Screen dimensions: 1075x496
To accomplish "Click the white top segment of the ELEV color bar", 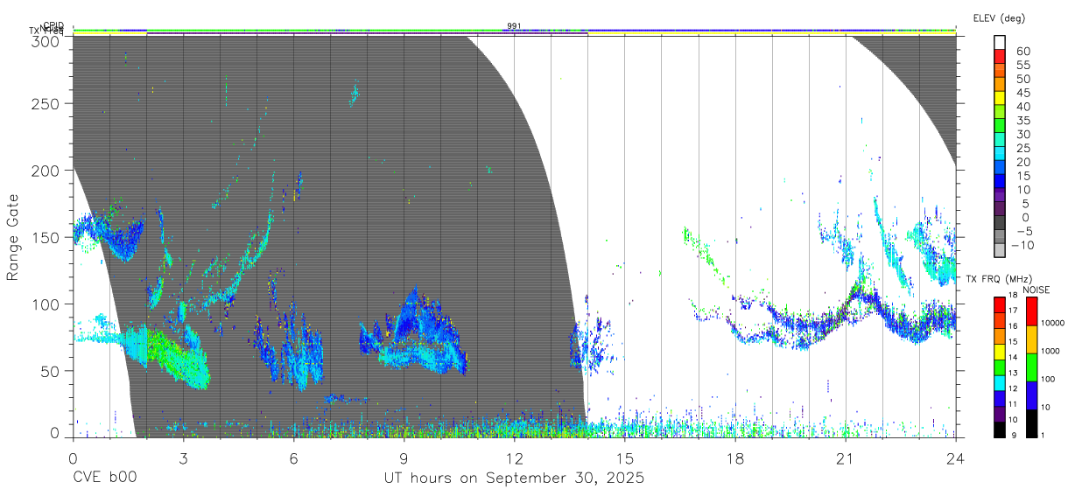I will (x=1000, y=43).
